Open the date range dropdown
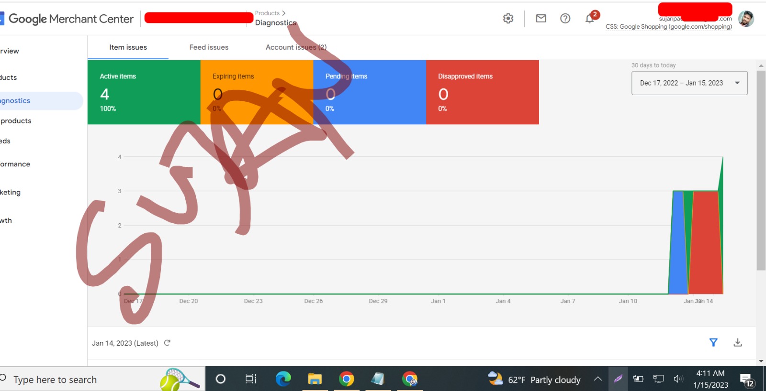766x391 pixels. (x=689, y=83)
